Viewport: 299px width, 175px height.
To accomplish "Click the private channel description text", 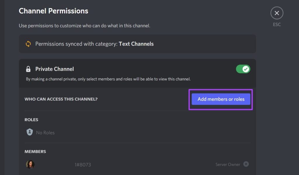I will pyautogui.click(x=108, y=79).
